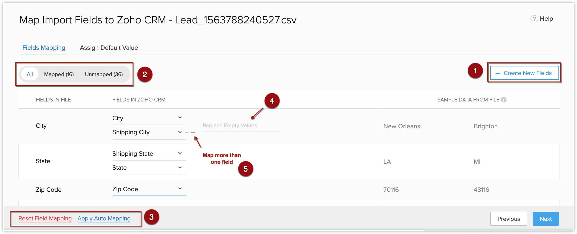This screenshot has height=234, width=577.
Task: Click the sample data info icon
Action: pyautogui.click(x=504, y=100)
